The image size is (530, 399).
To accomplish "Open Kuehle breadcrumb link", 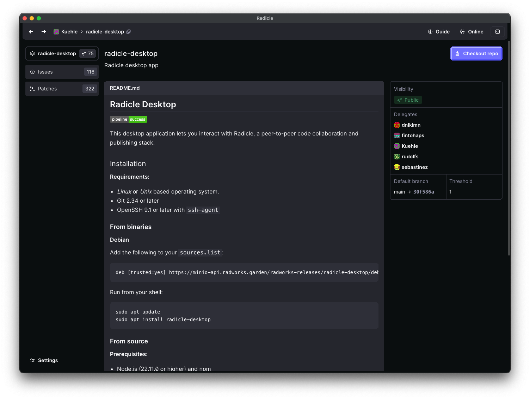I will click(69, 32).
